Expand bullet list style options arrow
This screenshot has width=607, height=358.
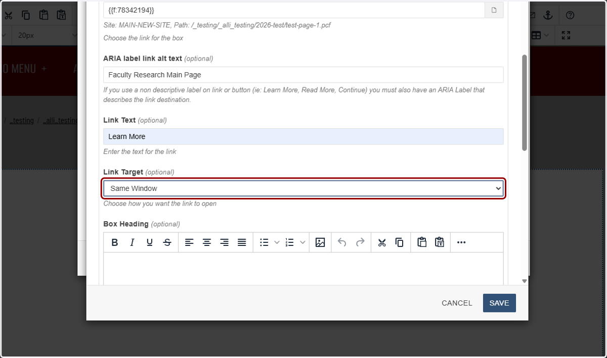[277, 242]
